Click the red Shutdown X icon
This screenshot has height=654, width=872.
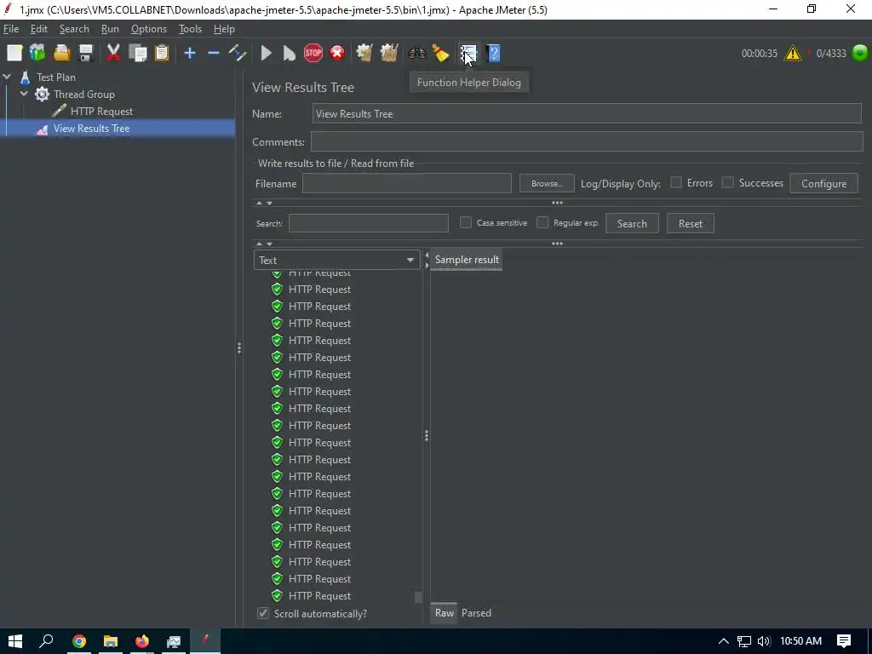337,53
